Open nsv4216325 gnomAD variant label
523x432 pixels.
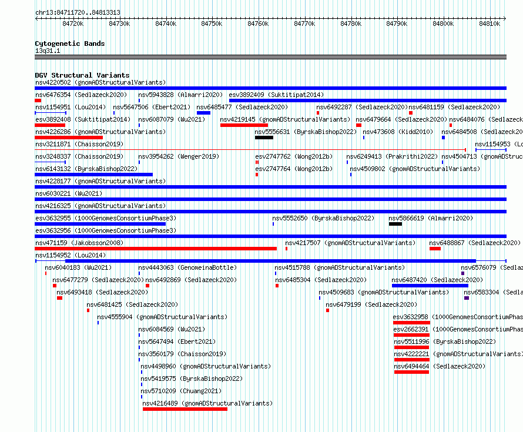click(x=100, y=206)
